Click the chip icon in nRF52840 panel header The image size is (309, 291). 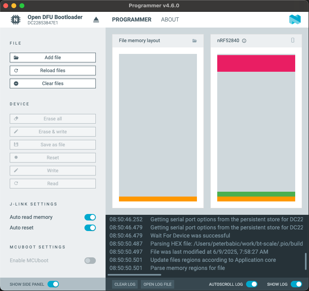pyautogui.click(x=293, y=40)
